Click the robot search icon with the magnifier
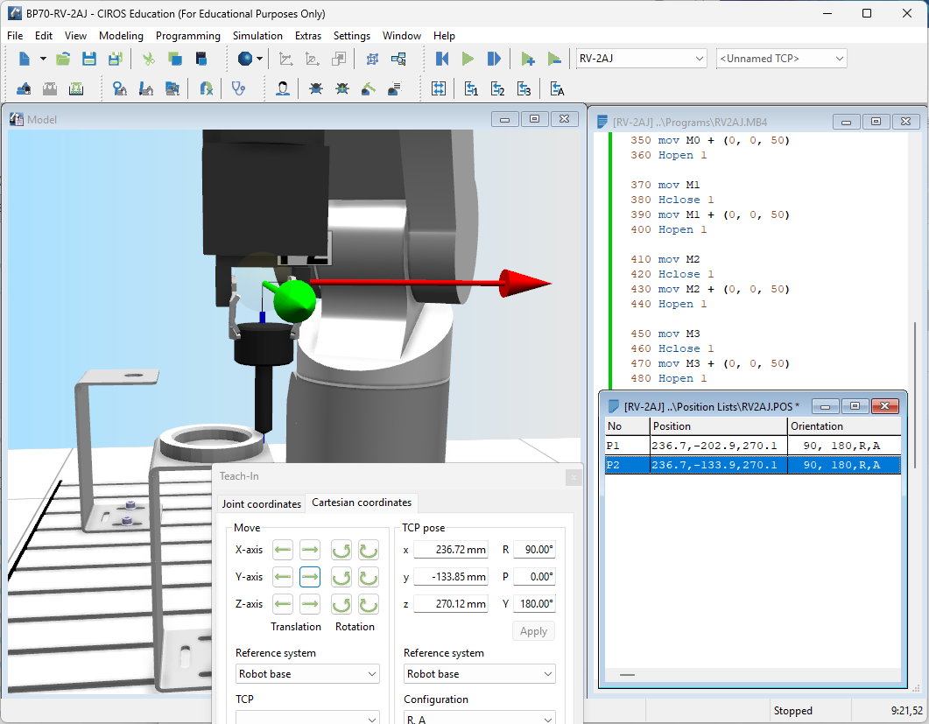This screenshot has width=929, height=724. click(x=120, y=89)
